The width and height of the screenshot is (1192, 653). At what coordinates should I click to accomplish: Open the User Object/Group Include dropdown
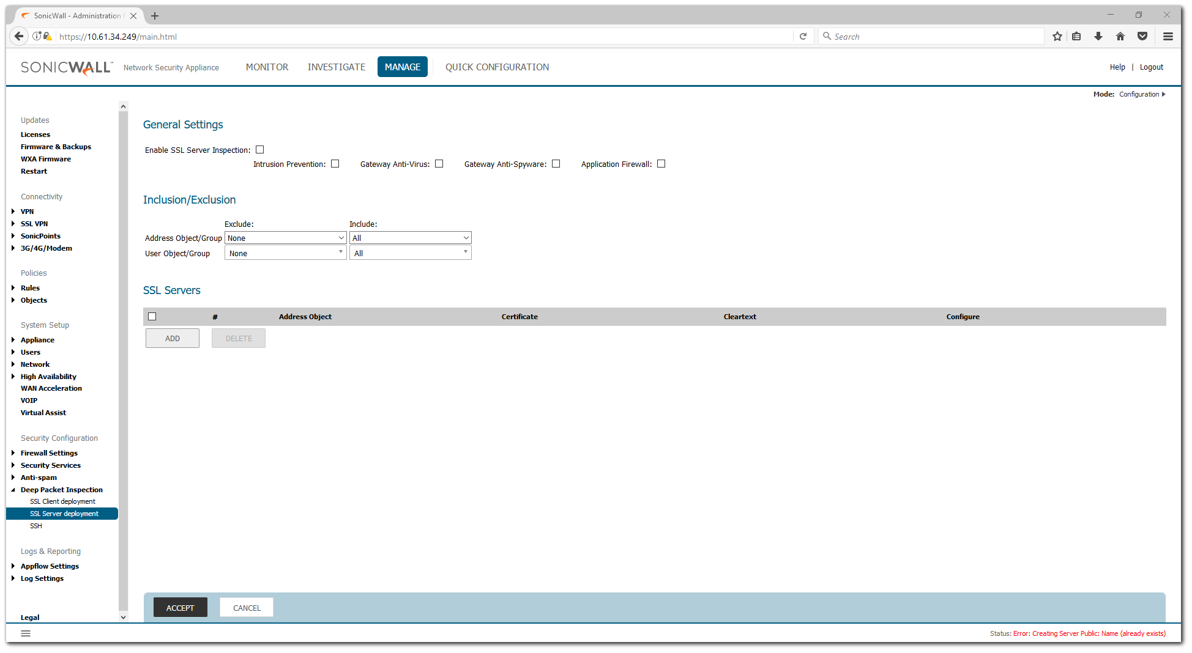coord(410,253)
